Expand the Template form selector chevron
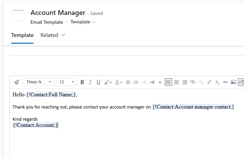The image size is (244, 158). coord(94,22)
